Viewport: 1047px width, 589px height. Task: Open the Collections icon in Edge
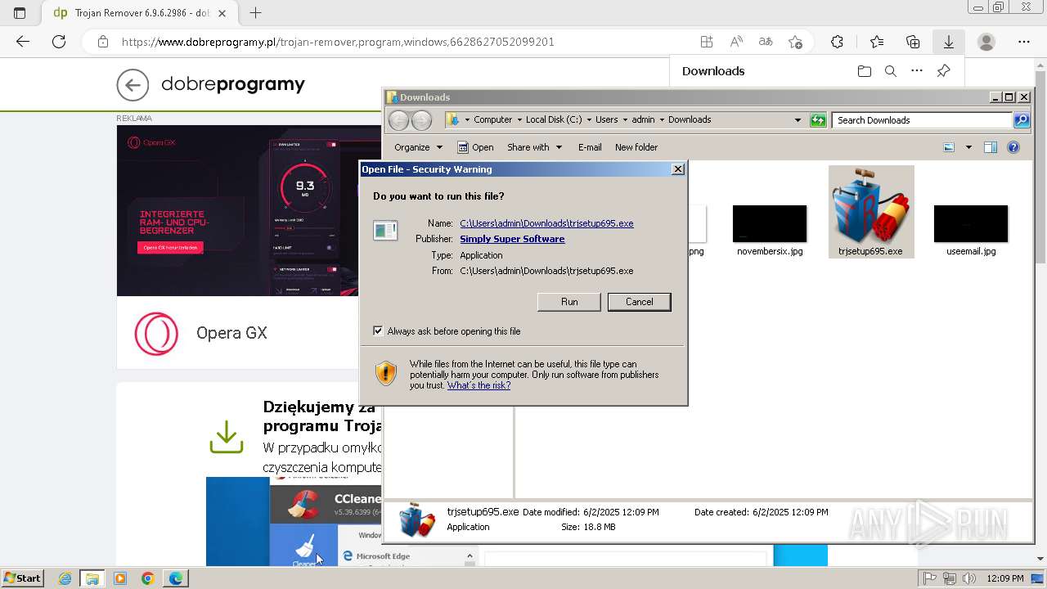coord(913,42)
